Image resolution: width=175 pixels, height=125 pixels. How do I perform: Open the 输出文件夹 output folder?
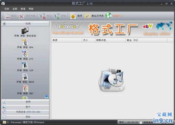(94, 16)
